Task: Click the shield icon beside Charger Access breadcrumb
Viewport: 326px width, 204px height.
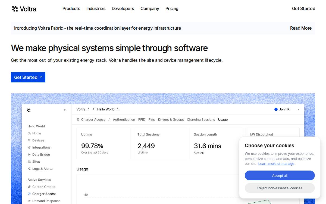Action: pos(78,120)
